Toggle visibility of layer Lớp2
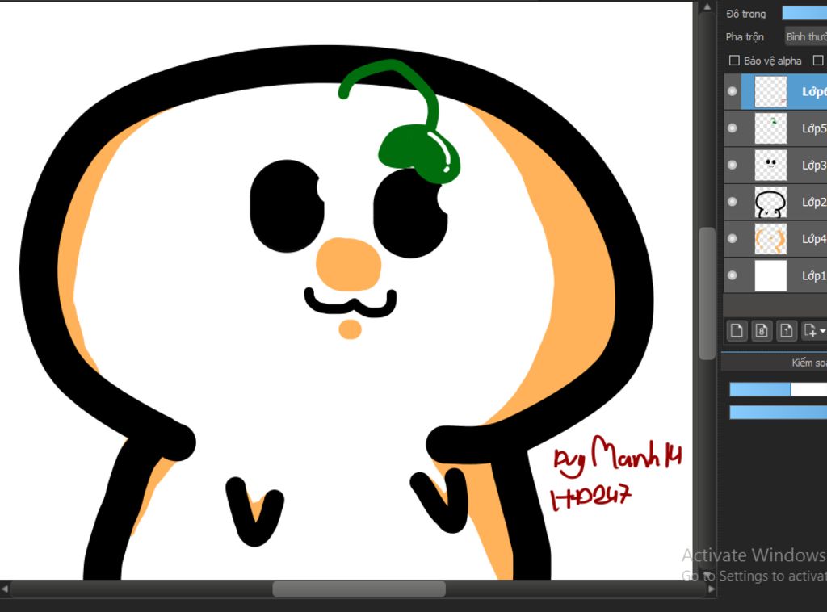 point(732,202)
